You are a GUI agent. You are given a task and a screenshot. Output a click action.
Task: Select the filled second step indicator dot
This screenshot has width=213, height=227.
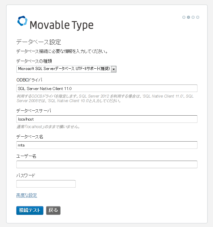(189, 17)
